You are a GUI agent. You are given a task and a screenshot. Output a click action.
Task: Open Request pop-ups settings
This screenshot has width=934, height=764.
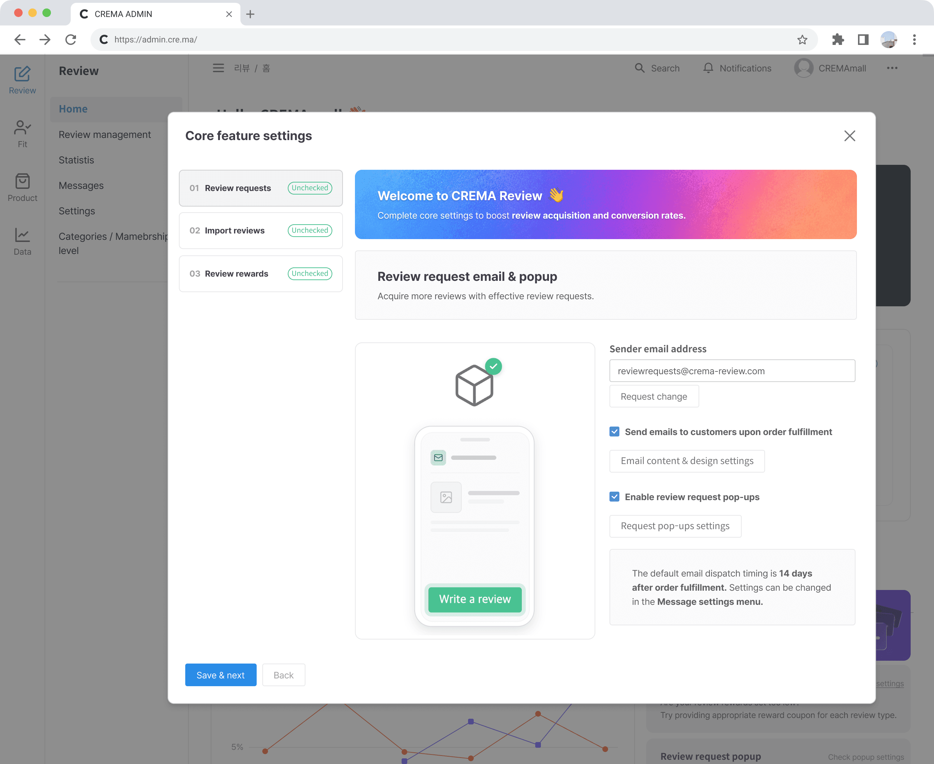point(675,526)
